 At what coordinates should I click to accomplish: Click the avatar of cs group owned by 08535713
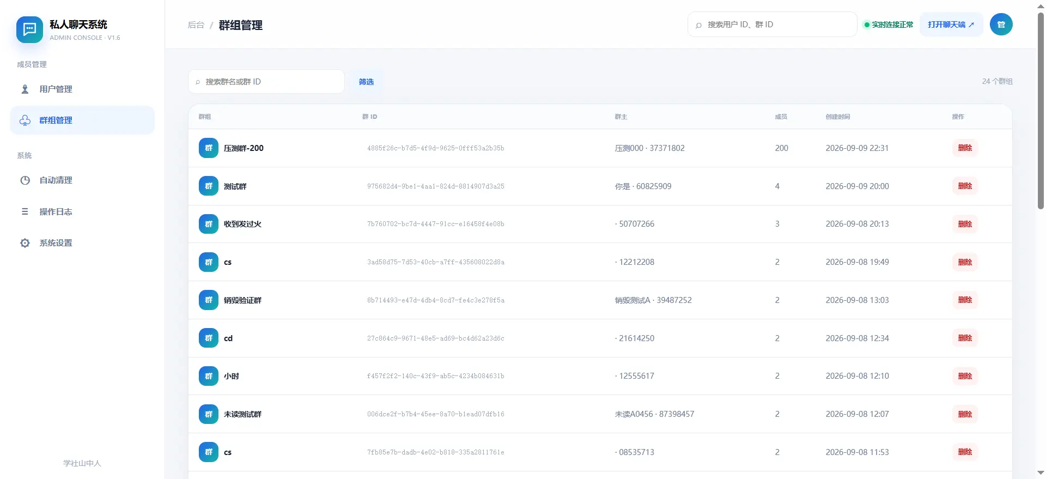[209, 452]
